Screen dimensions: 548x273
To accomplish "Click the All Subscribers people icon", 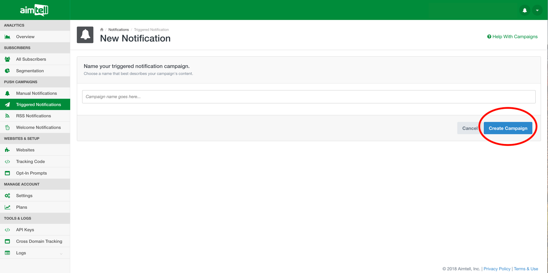I will 7,59.
